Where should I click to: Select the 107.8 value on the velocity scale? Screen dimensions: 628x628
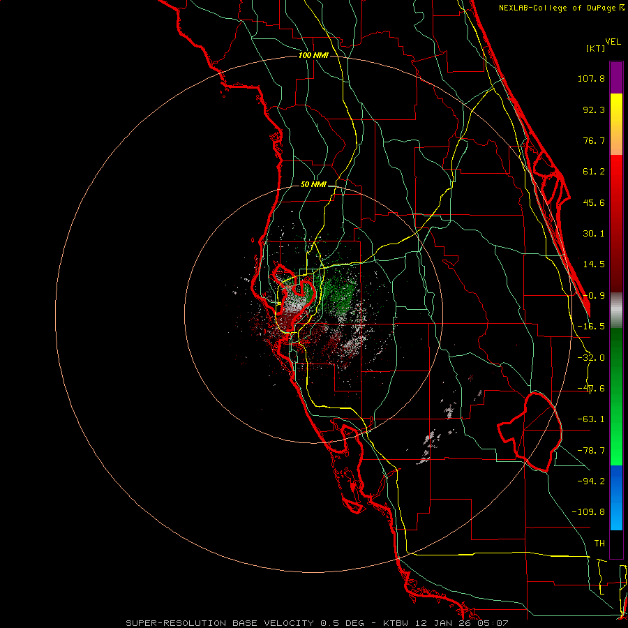point(591,78)
